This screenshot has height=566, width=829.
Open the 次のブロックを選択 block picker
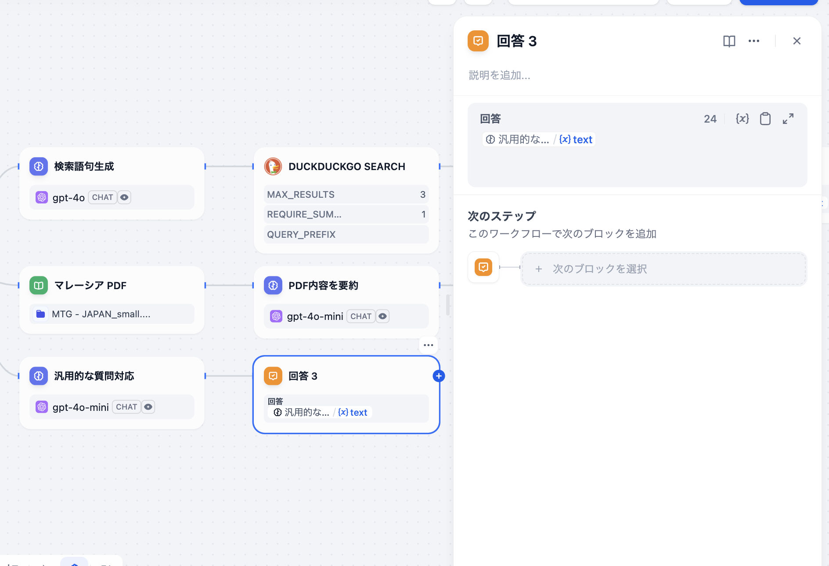pyautogui.click(x=663, y=268)
